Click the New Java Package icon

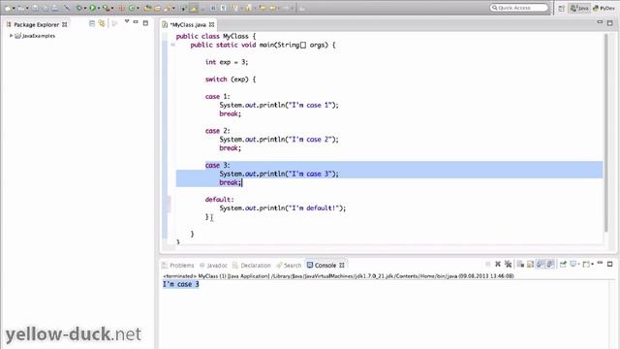122,8
